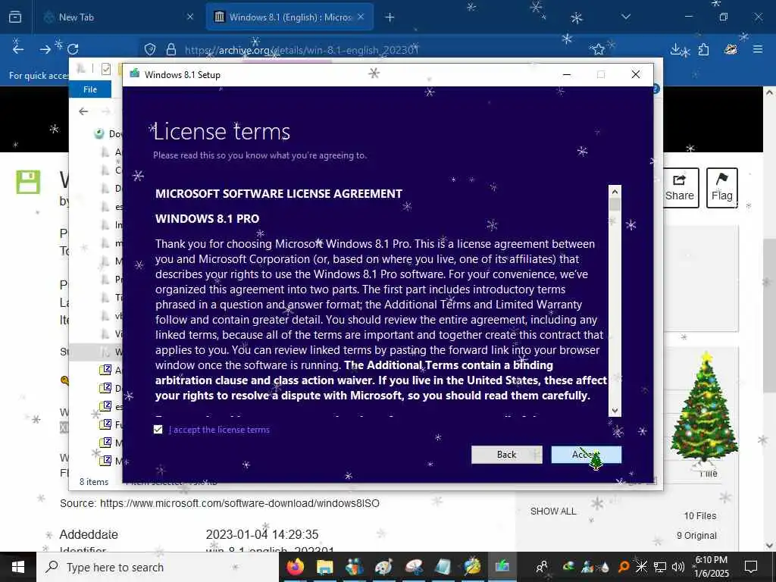Click the 8 items status in File Explorer
The width and height of the screenshot is (776, 582).
coord(94,481)
